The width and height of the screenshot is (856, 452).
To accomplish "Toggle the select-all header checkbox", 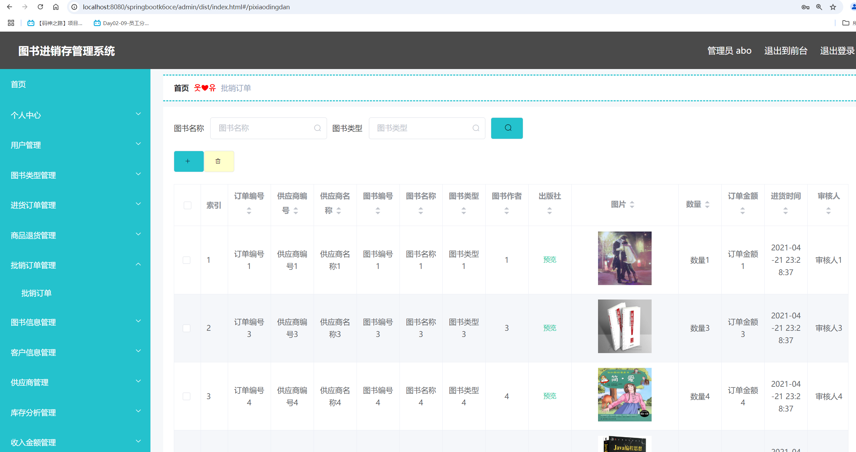I will tap(188, 205).
